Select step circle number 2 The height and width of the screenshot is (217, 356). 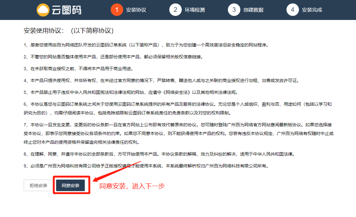[175, 10]
